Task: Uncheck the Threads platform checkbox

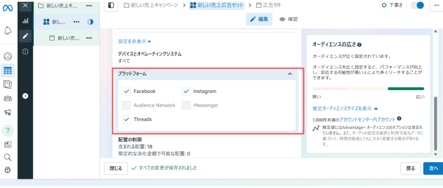Action: click(126, 119)
